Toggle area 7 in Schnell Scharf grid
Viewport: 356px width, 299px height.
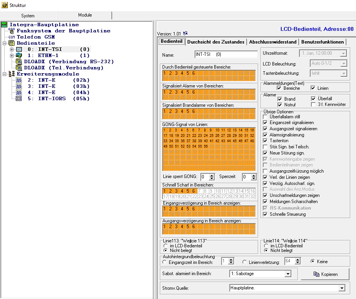[x=200, y=191]
